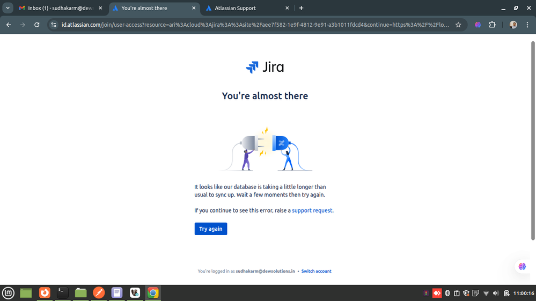The width and height of the screenshot is (536, 301).
Task: Click the clock showing 11:00:16
Action: point(524,293)
